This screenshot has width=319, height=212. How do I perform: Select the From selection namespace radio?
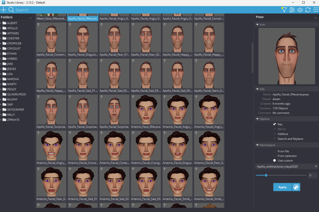coord(274,156)
